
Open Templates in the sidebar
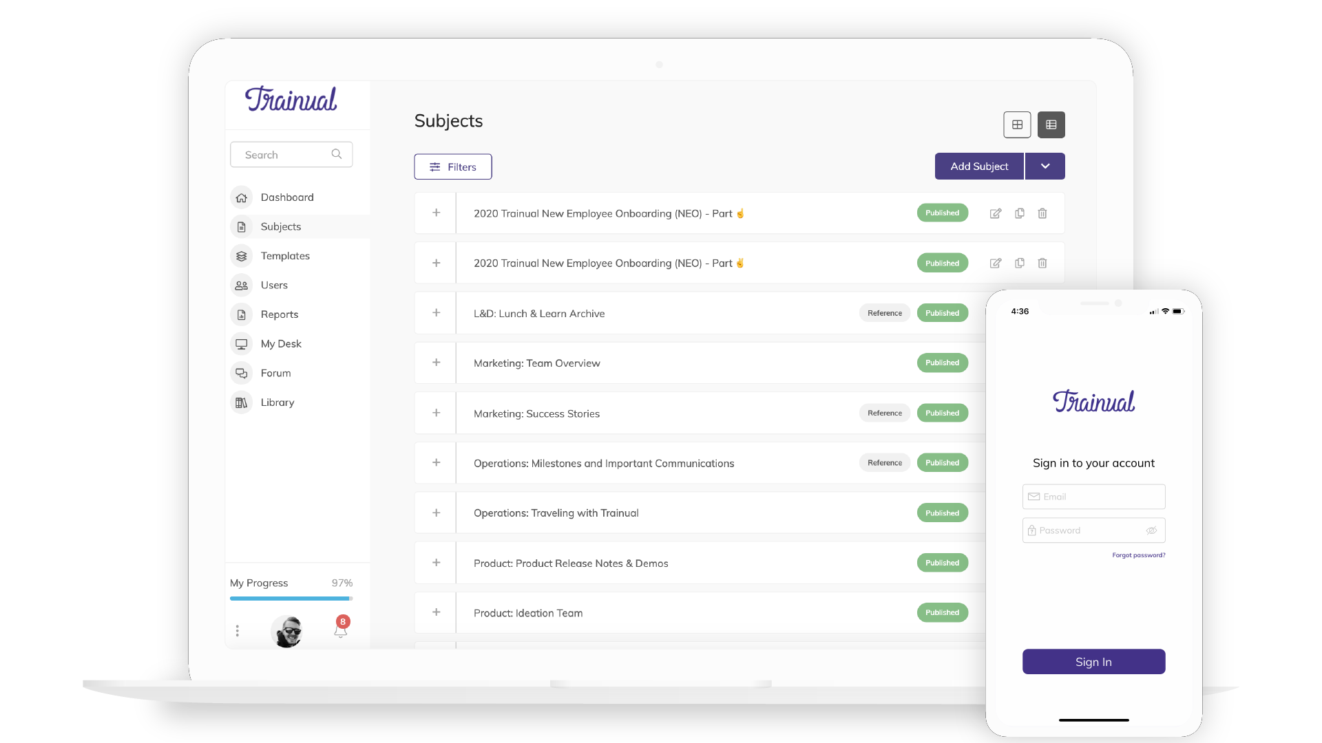285,256
